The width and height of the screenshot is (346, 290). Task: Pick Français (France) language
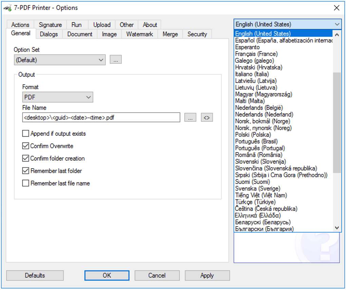coord(283,54)
